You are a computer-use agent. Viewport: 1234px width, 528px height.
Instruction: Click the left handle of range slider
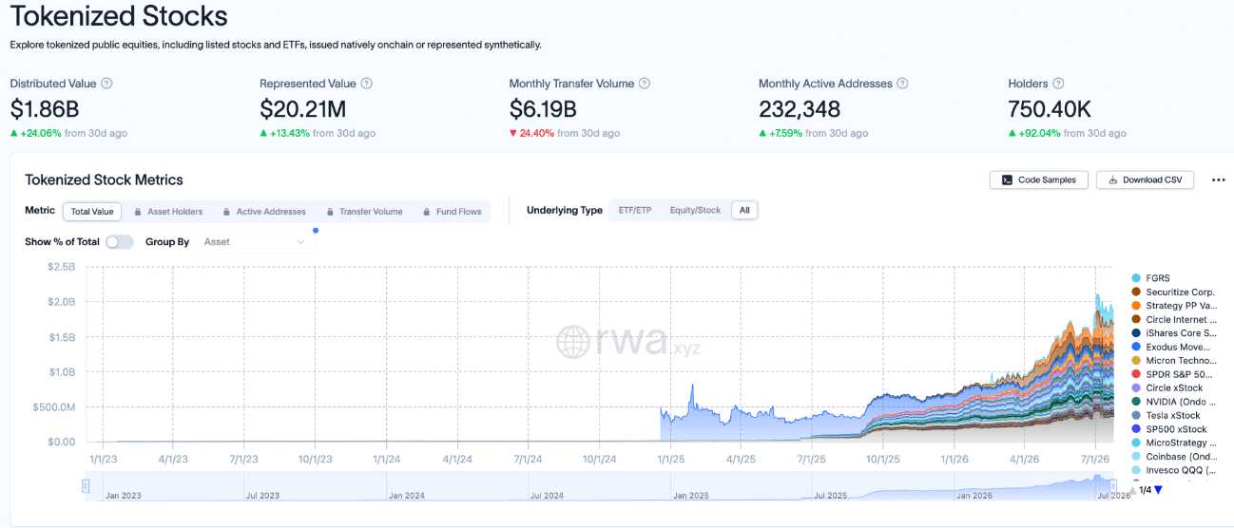pyautogui.click(x=86, y=486)
